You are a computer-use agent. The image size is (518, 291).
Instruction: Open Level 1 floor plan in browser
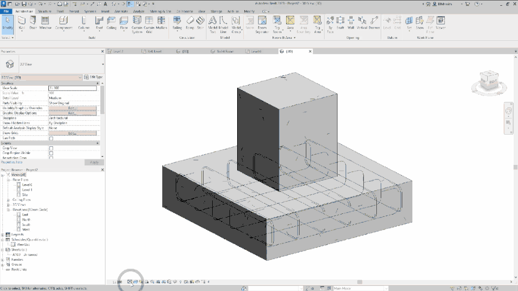pyautogui.click(x=27, y=190)
